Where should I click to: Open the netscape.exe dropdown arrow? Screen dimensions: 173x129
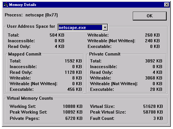point(105,27)
